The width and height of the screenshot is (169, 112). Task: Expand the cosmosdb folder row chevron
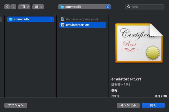click(52, 19)
